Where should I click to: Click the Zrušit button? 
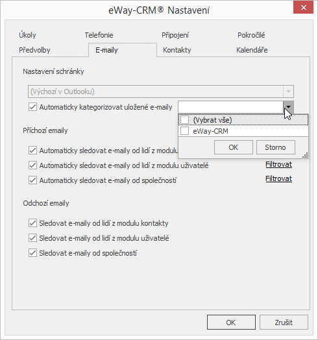[284, 322]
